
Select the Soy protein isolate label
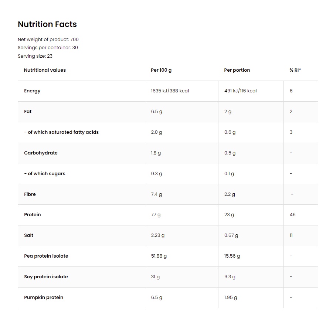[46, 277]
